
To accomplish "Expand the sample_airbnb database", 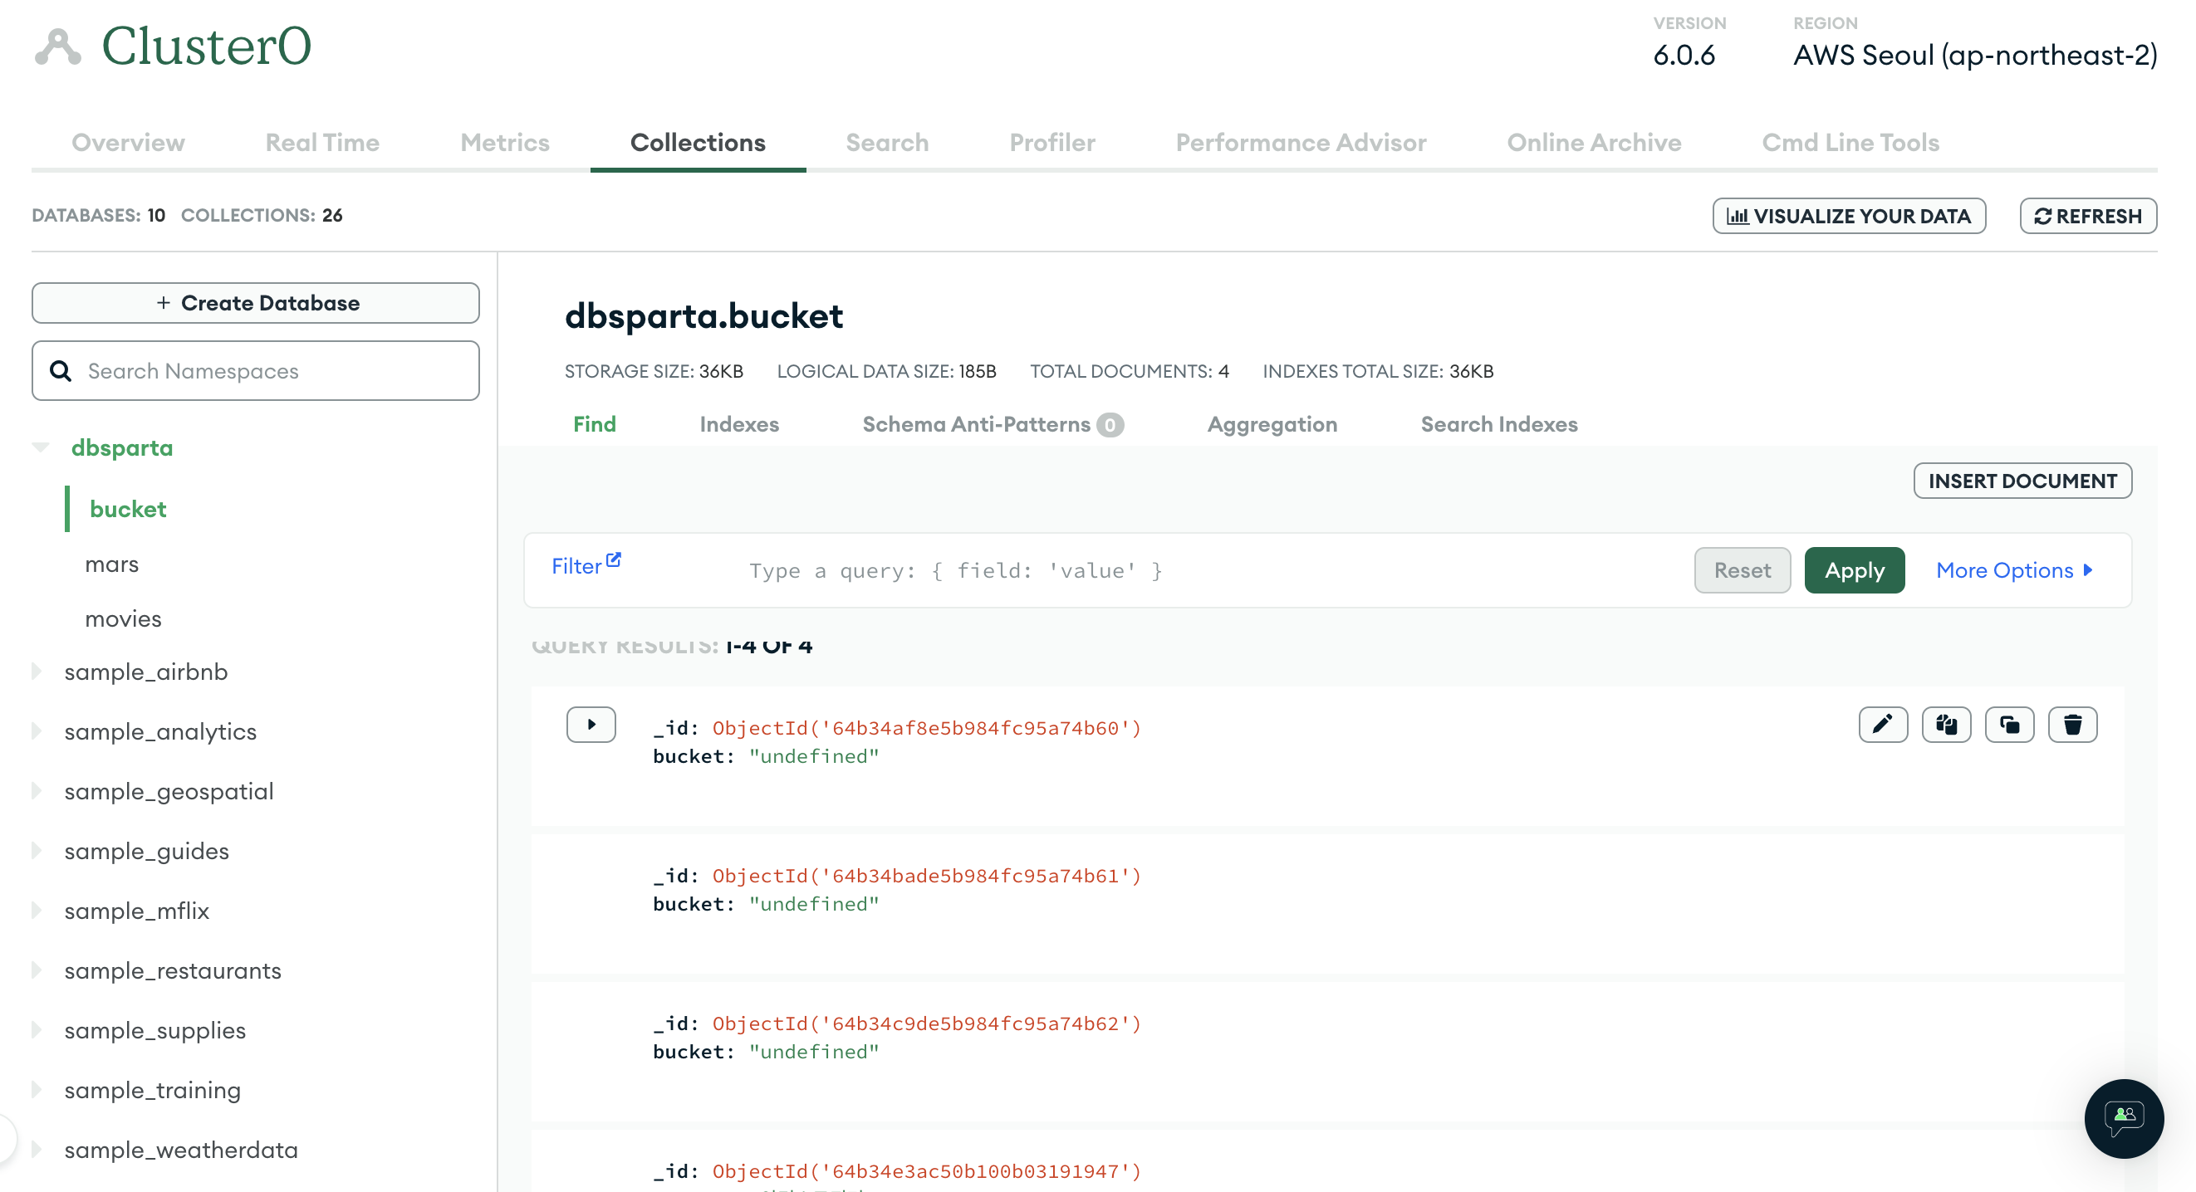I will click(37, 672).
